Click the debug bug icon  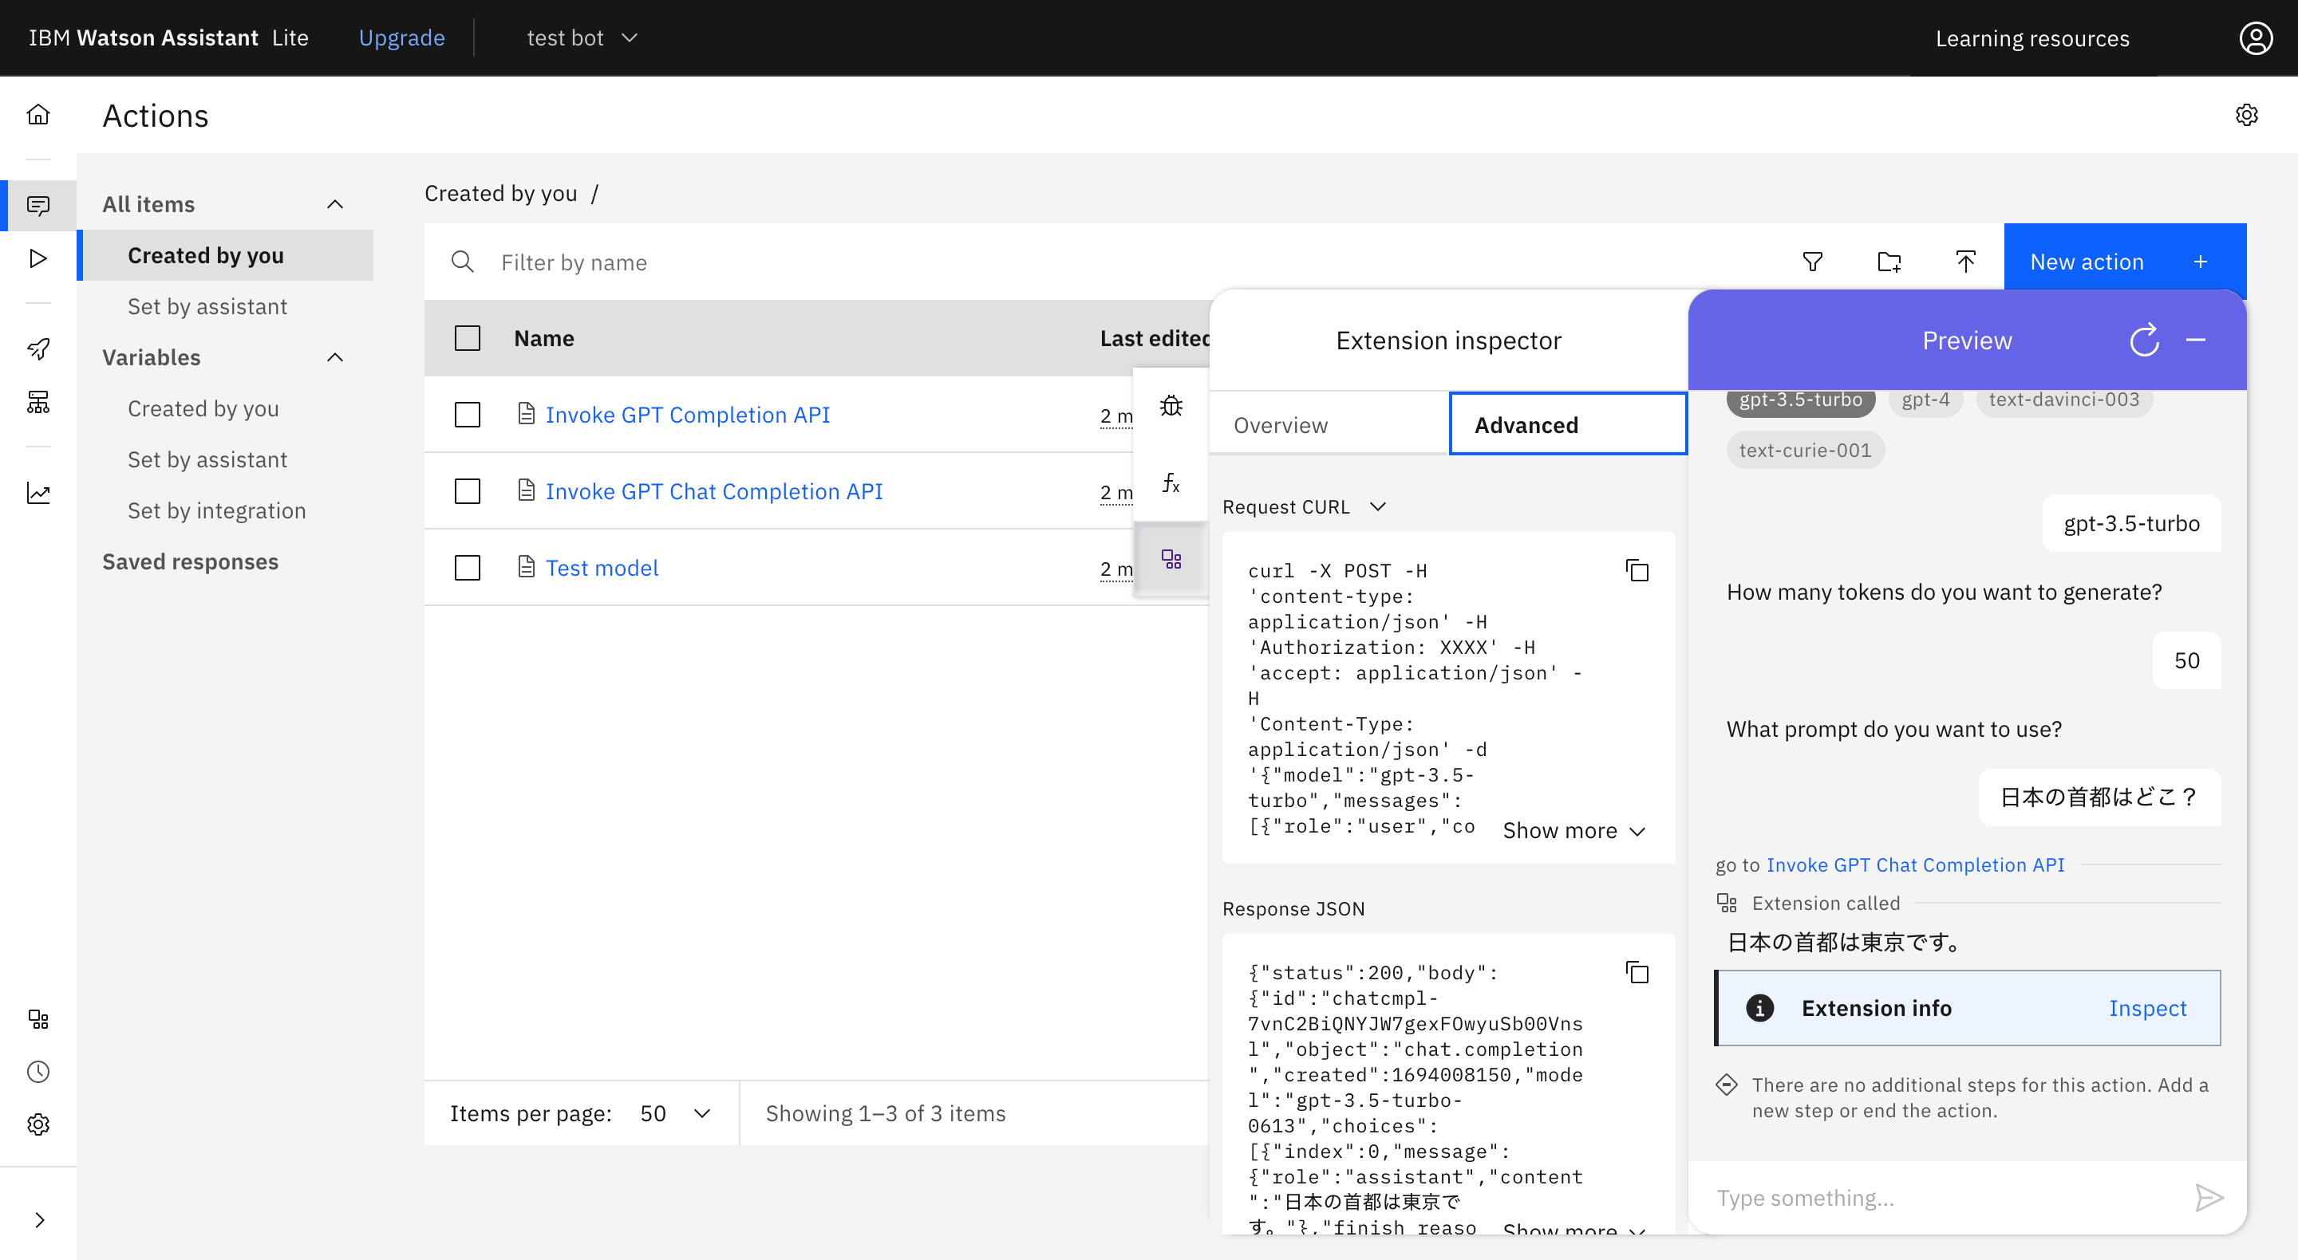click(1171, 407)
